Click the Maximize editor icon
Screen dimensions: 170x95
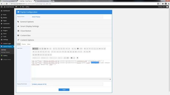[71, 58]
